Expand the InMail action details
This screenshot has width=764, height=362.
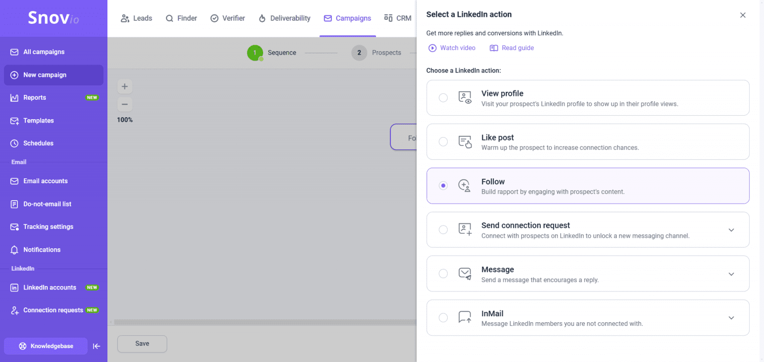[731, 318]
